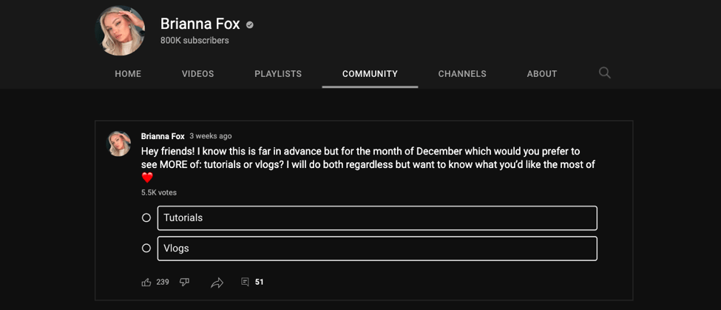Share the community post via arrow icon
721x310 pixels.
click(217, 283)
